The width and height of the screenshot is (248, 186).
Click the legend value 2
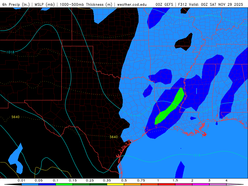pos(192,180)
